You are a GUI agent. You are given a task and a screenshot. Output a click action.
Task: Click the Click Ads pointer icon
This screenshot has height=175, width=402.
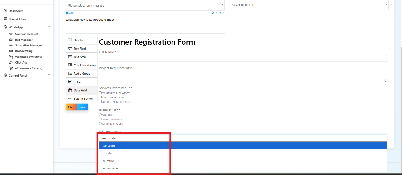tap(11, 63)
